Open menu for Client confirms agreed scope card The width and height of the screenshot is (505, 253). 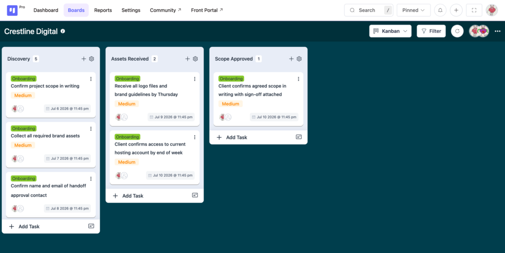[298, 79]
